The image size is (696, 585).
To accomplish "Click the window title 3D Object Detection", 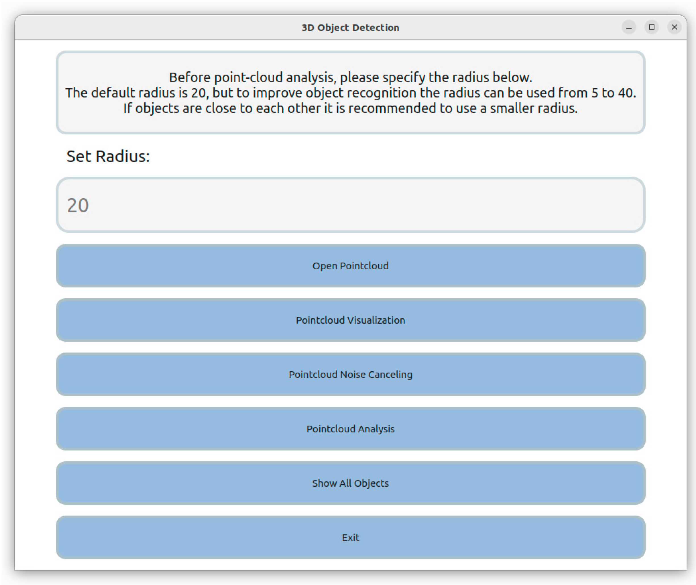I will point(350,28).
